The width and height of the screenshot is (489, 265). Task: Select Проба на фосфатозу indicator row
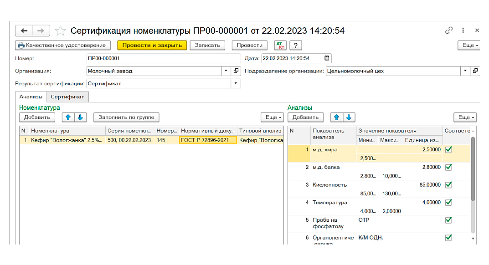click(x=379, y=224)
